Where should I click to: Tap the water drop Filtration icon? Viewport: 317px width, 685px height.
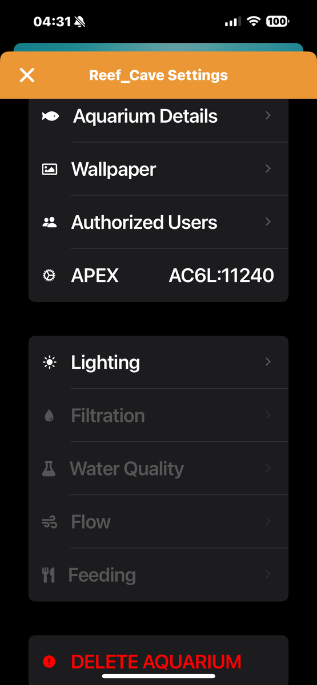click(x=49, y=416)
